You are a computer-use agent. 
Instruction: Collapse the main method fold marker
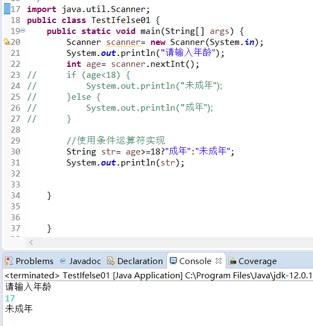pyautogui.click(x=23, y=31)
